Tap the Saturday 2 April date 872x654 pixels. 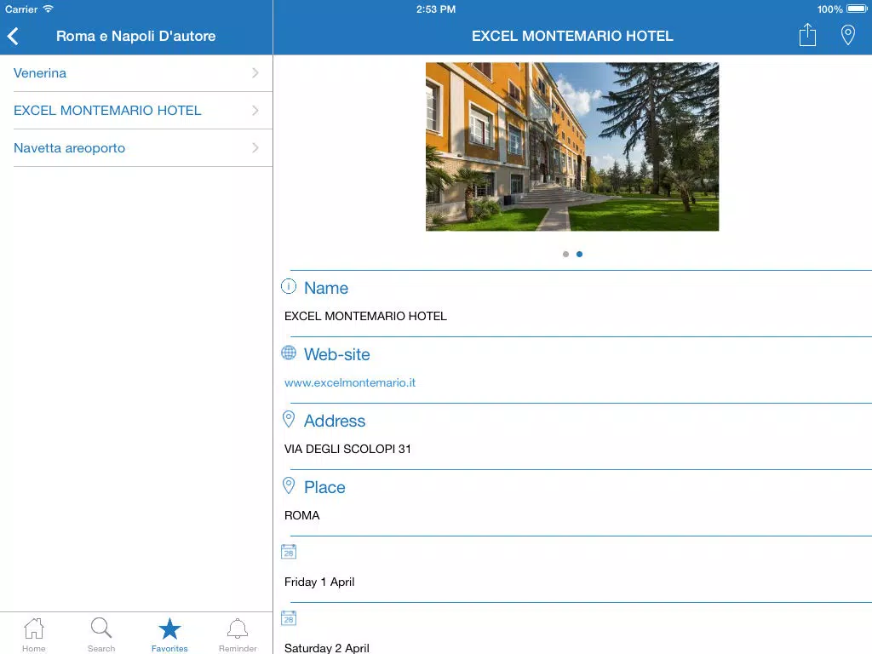coord(326,648)
